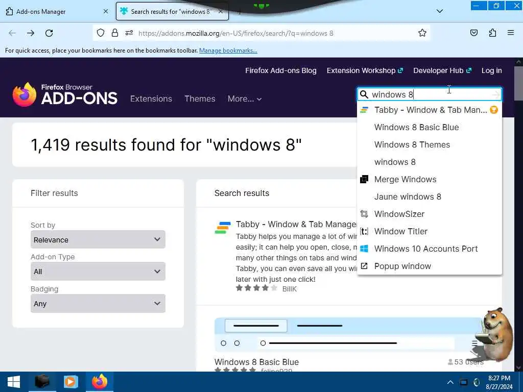Click the magnifier icon in the search box
523x392 pixels.
(x=364, y=94)
